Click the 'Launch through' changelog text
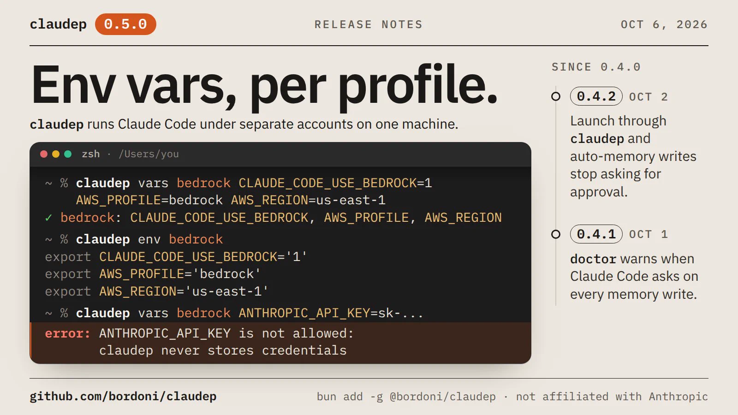Image resolution: width=738 pixels, height=415 pixels. (x=618, y=121)
